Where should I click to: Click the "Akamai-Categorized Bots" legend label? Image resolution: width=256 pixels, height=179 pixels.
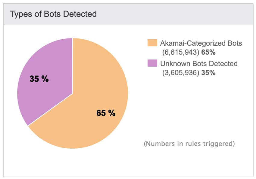pos(201,43)
